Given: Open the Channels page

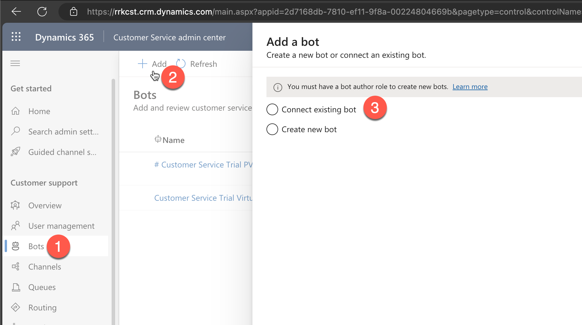Looking at the screenshot, I should (x=45, y=267).
